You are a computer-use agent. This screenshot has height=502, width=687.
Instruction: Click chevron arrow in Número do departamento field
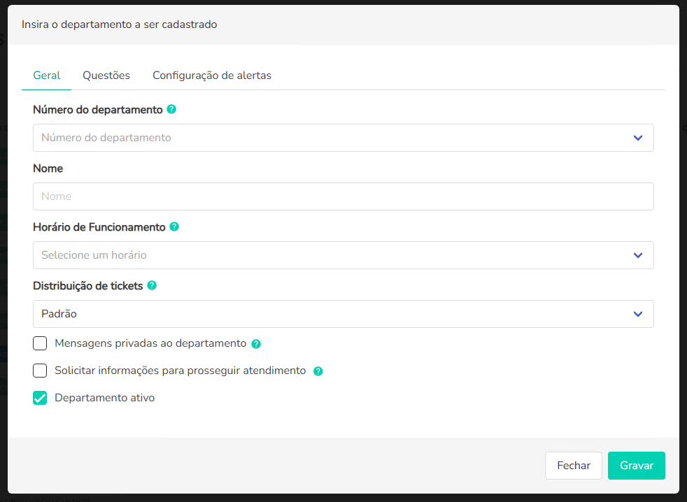click(x=638, y=138)
